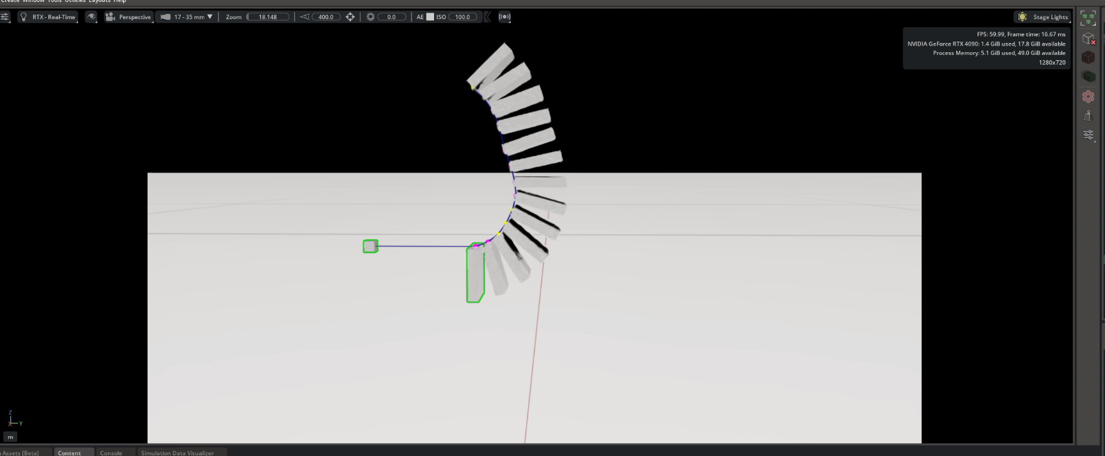Click the NVIDIA GeForce RTX 4090 memory text
The image size is (1105, 456).
(x=986, y=44)
